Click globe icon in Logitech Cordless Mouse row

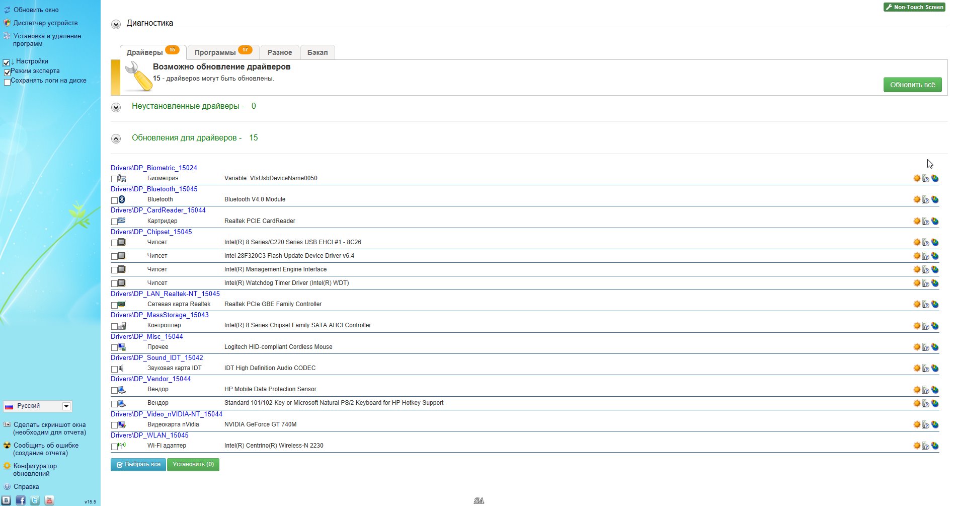[935, 347]
